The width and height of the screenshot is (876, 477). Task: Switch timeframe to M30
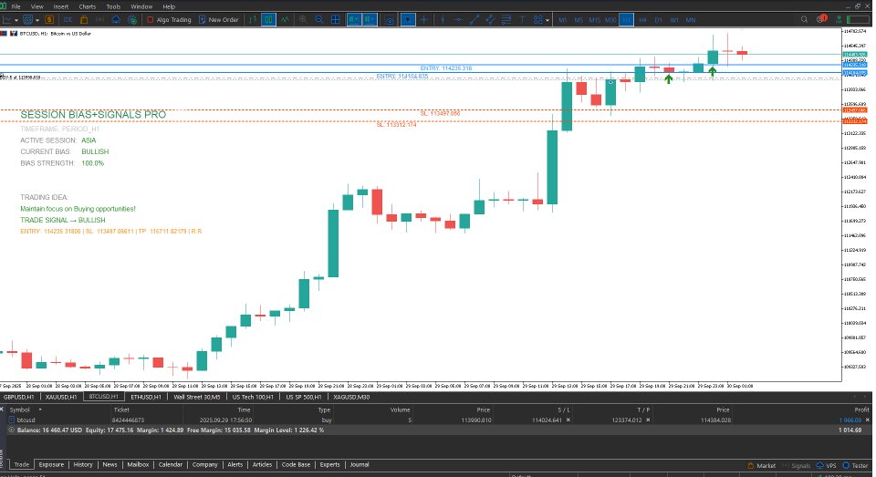(x=610, y=19)
